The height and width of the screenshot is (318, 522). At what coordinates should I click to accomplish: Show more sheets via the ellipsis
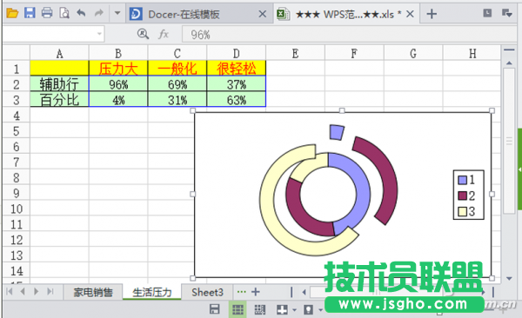pos(241,292)
